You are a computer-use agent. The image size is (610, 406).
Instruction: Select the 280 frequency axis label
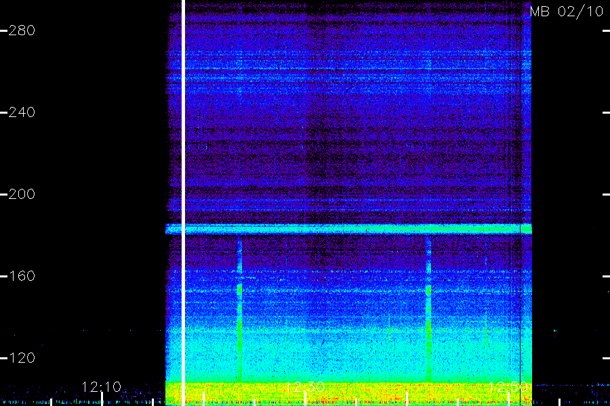tap(22, 30)
